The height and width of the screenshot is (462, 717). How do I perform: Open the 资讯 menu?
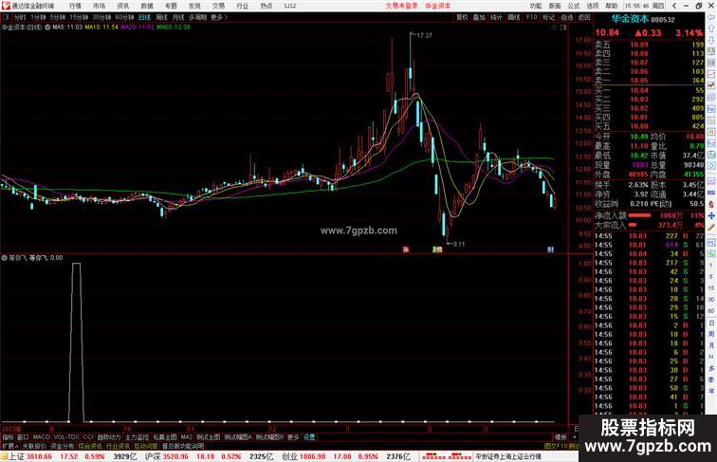(x=122, y=6)
